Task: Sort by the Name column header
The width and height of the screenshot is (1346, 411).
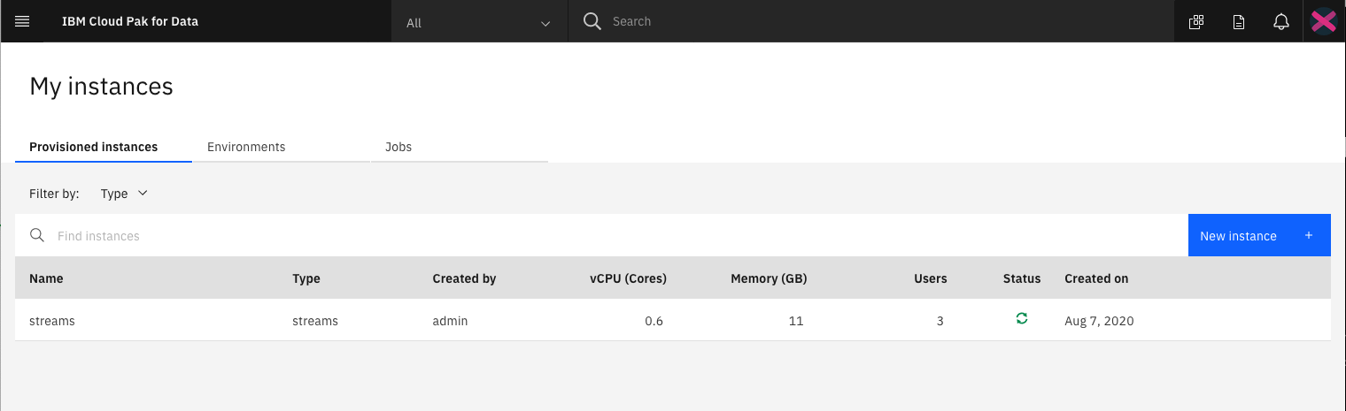Action: (x=46, y=278)
